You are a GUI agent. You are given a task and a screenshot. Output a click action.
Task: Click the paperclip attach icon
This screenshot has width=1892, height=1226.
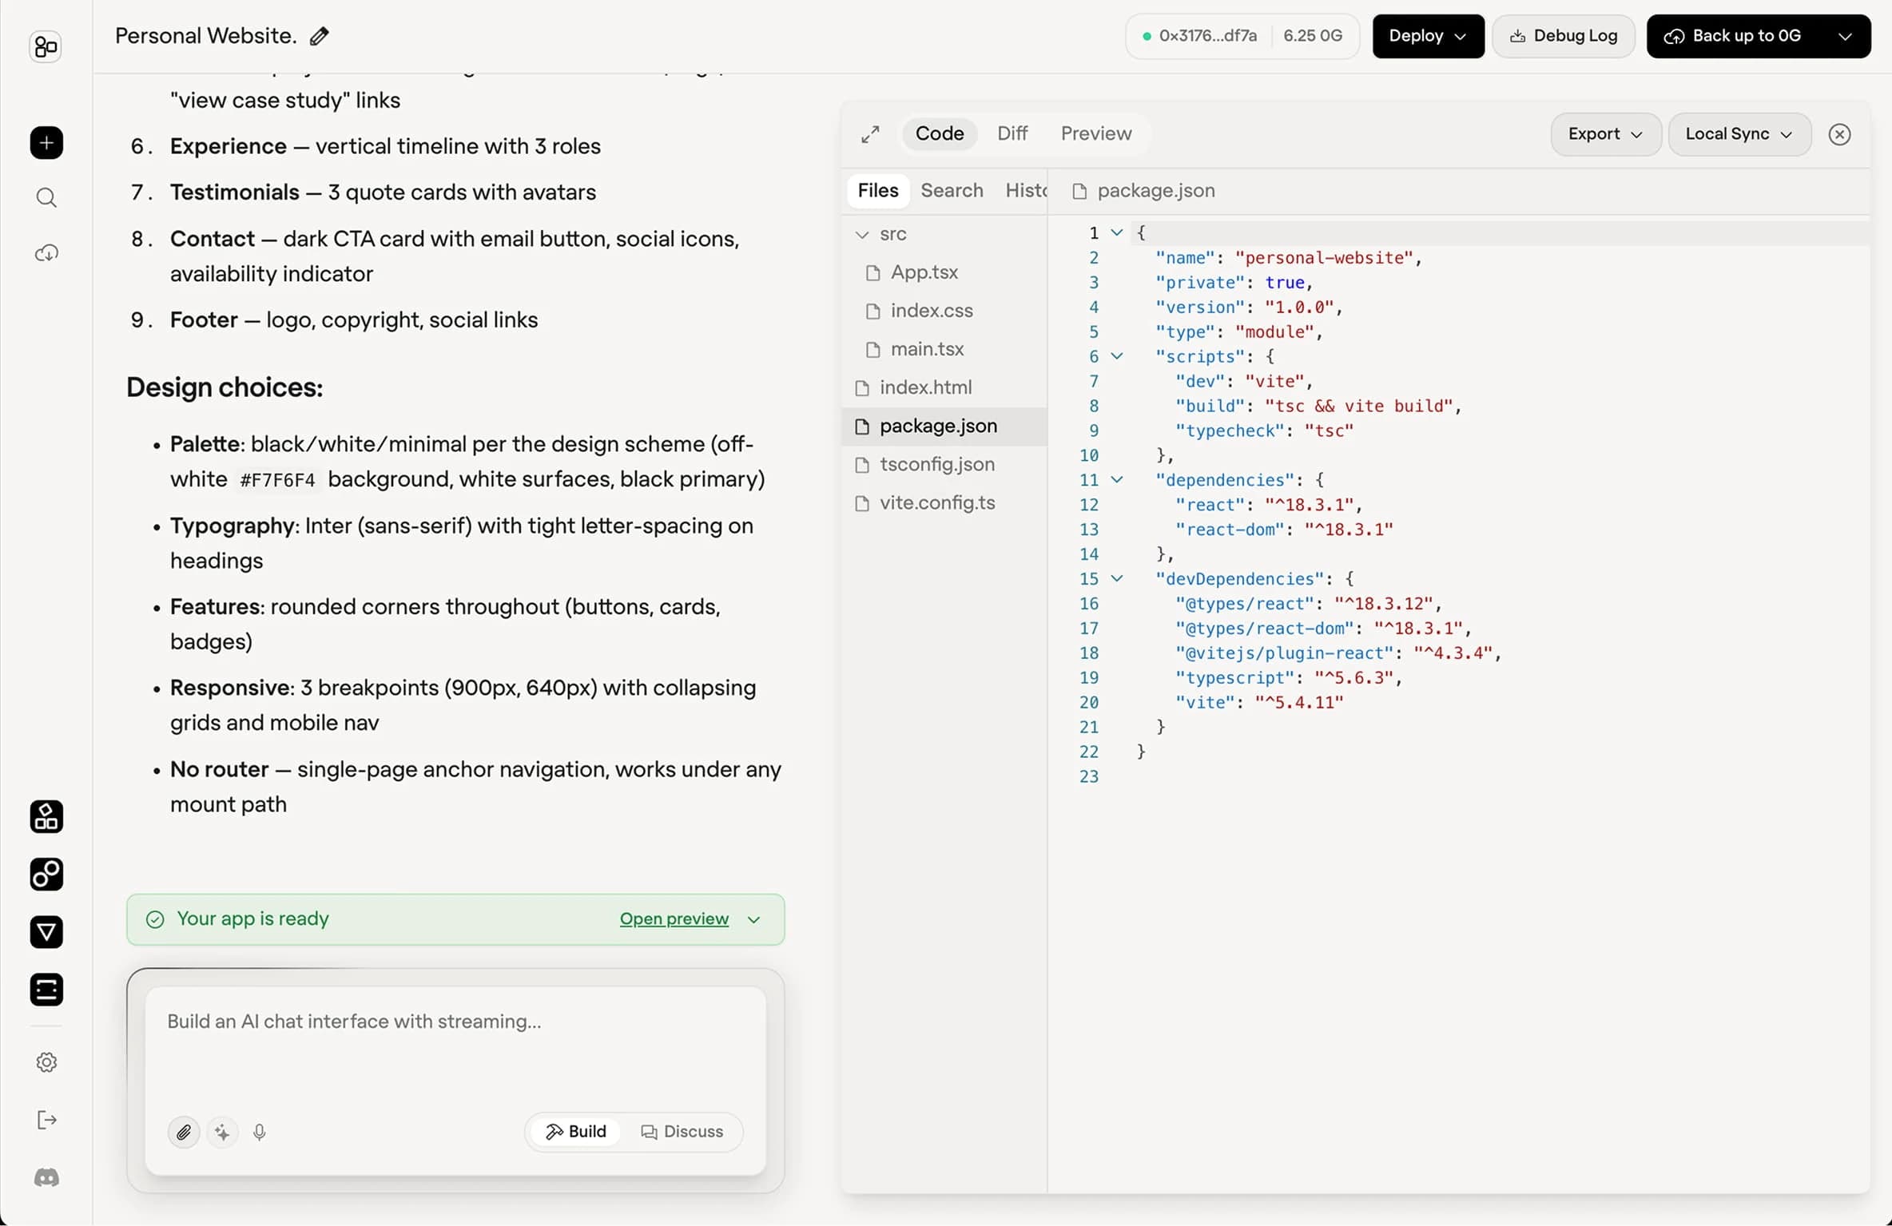click(184, 1132)
